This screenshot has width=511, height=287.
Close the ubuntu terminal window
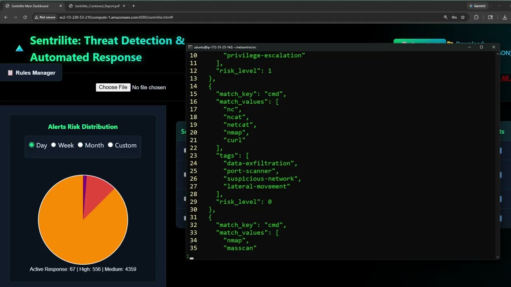click(x=493, y=47)
